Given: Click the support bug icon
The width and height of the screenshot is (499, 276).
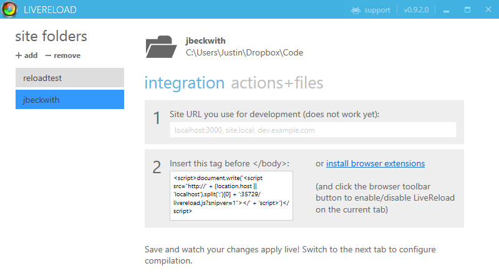Looking at the screenshot, I should pos(356,10).
